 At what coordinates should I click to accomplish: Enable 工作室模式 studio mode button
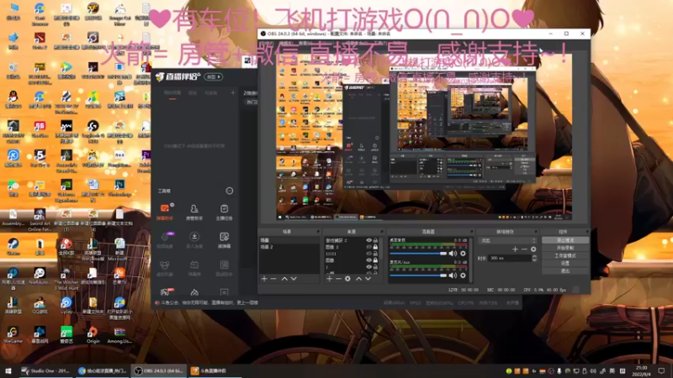coord(564,256)
